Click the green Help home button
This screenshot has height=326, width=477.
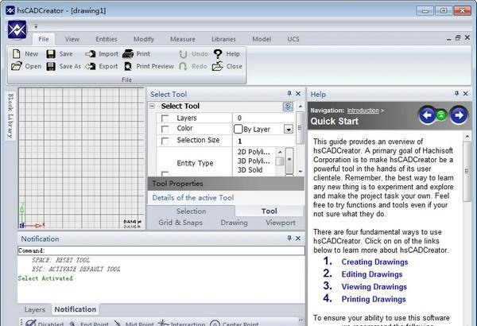pyautogui.click(x=441, y=115)
